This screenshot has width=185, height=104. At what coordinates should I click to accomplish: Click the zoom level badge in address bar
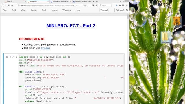tap(85, 5)
